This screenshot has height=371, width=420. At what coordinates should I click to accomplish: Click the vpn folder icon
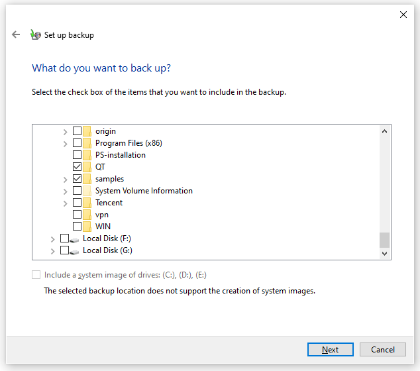pyautogui.click(x=87, y=215)
